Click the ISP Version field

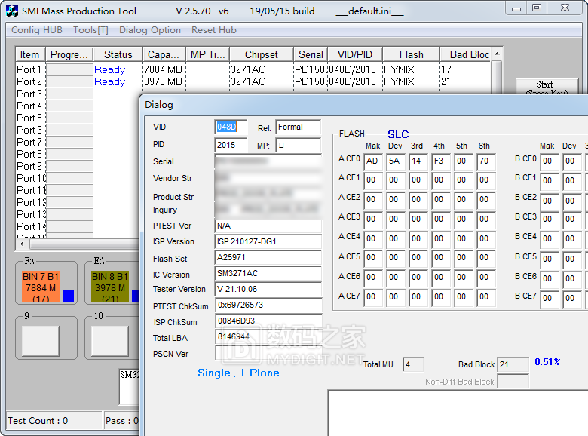pos(268,241)
